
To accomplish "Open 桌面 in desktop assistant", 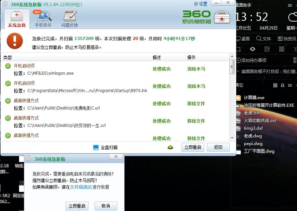I will 243,39.
